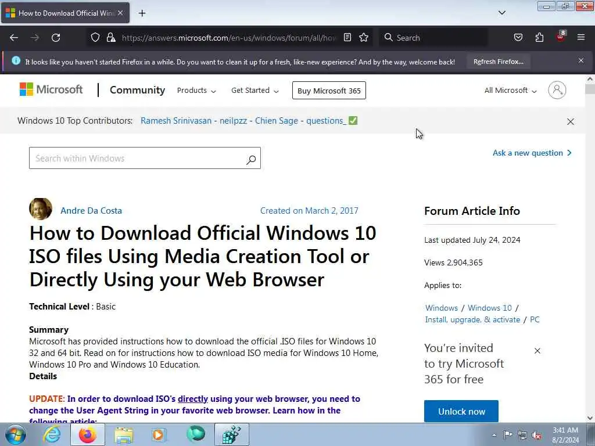Click the scrollbar down arrow
Screen dimensions: 595x446
click(590, 418)
